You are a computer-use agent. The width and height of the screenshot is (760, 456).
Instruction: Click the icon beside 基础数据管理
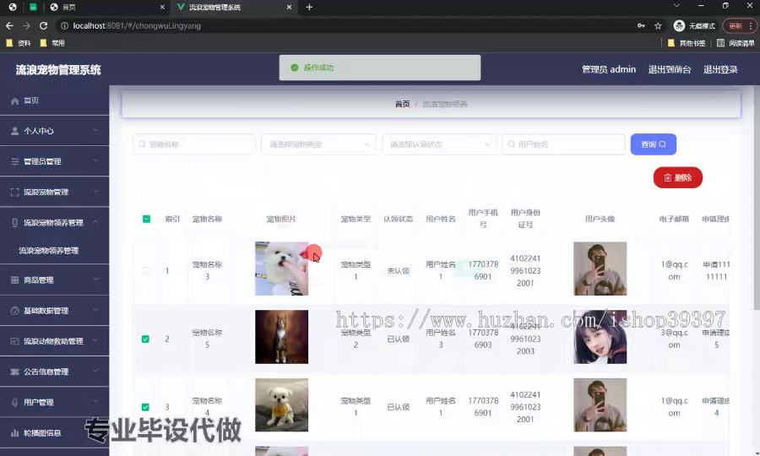pyautogui.click(x=14, y=311)
